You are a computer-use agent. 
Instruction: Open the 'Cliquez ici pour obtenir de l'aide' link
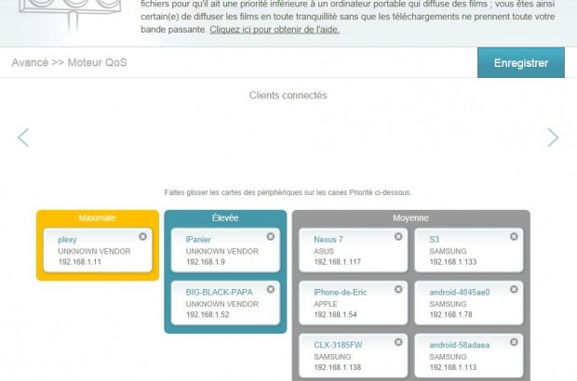[275, 30]
